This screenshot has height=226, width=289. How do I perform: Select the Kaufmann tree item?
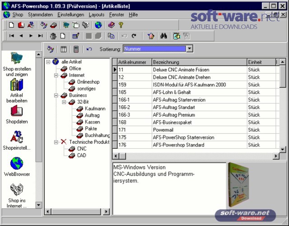95,108
